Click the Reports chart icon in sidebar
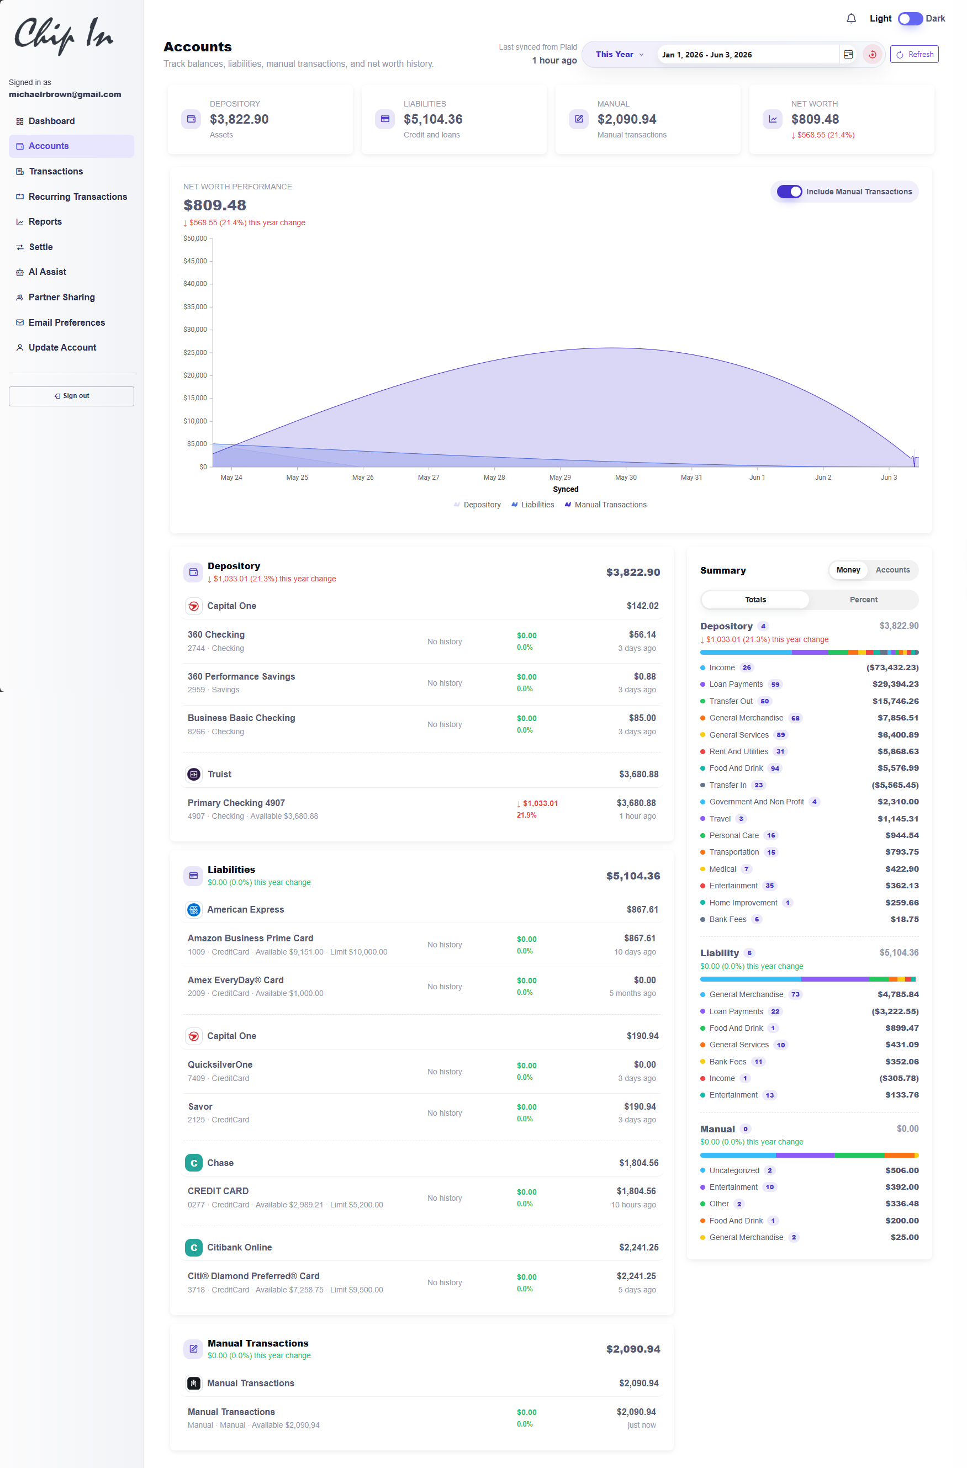The image size is (967, 1468). pos(20,222)
